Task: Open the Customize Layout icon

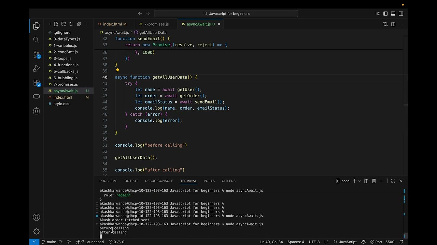Action: pyautogui.click(x=378, y=14)
